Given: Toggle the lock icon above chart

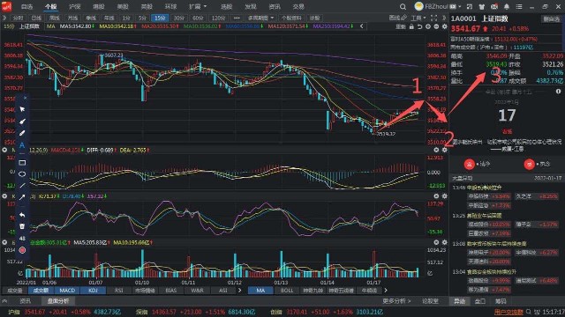Looking at the screenshot, I should click(411, 26).
